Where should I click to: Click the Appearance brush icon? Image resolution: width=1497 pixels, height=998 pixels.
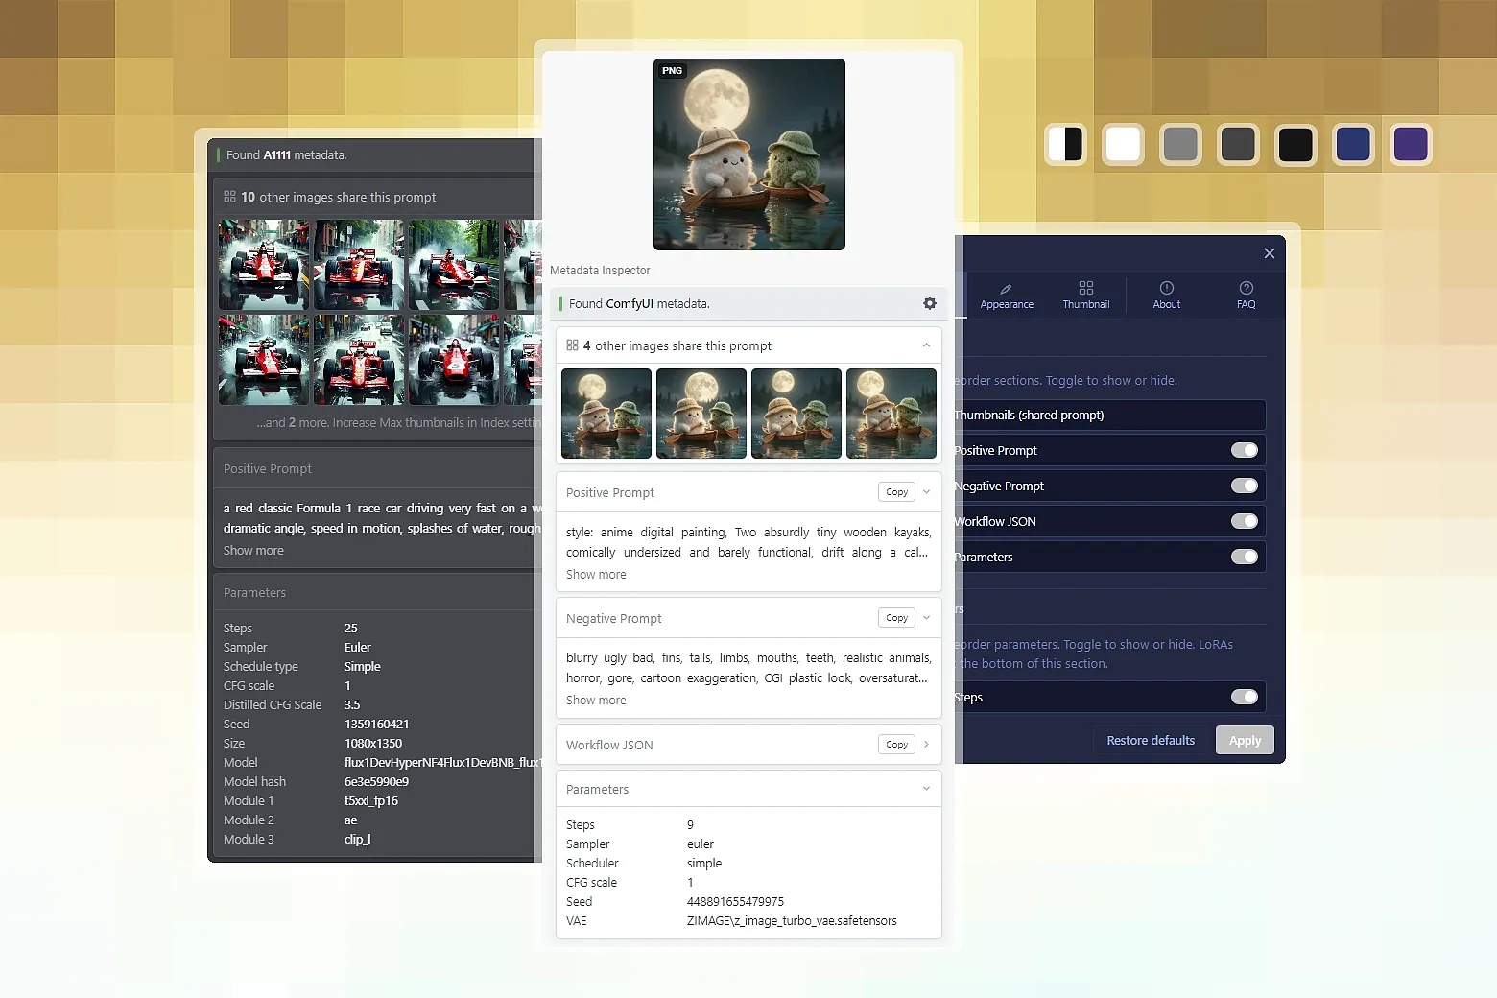coord(1006,288)
